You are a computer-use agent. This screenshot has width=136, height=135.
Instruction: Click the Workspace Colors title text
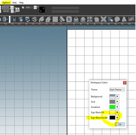(x=99, y=82)
